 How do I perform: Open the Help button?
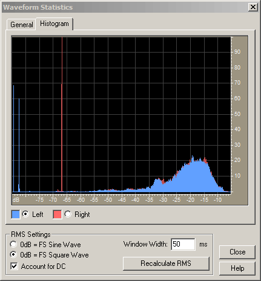pyautogui.click(x=237, y=268)
